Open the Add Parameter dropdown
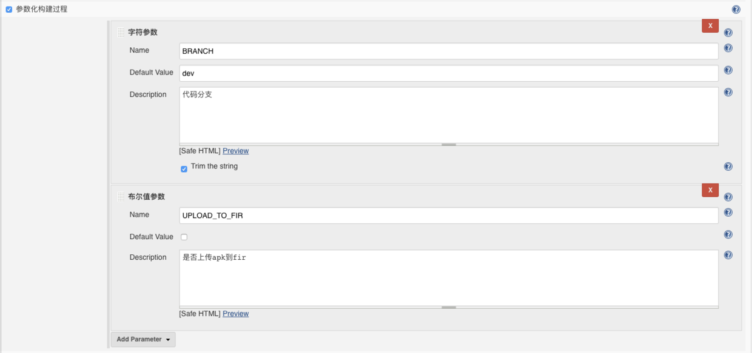752x353 pixels. (x=143, y=340)
